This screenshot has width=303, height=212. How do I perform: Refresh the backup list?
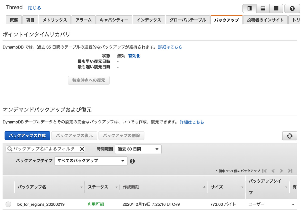coord(289,136)
